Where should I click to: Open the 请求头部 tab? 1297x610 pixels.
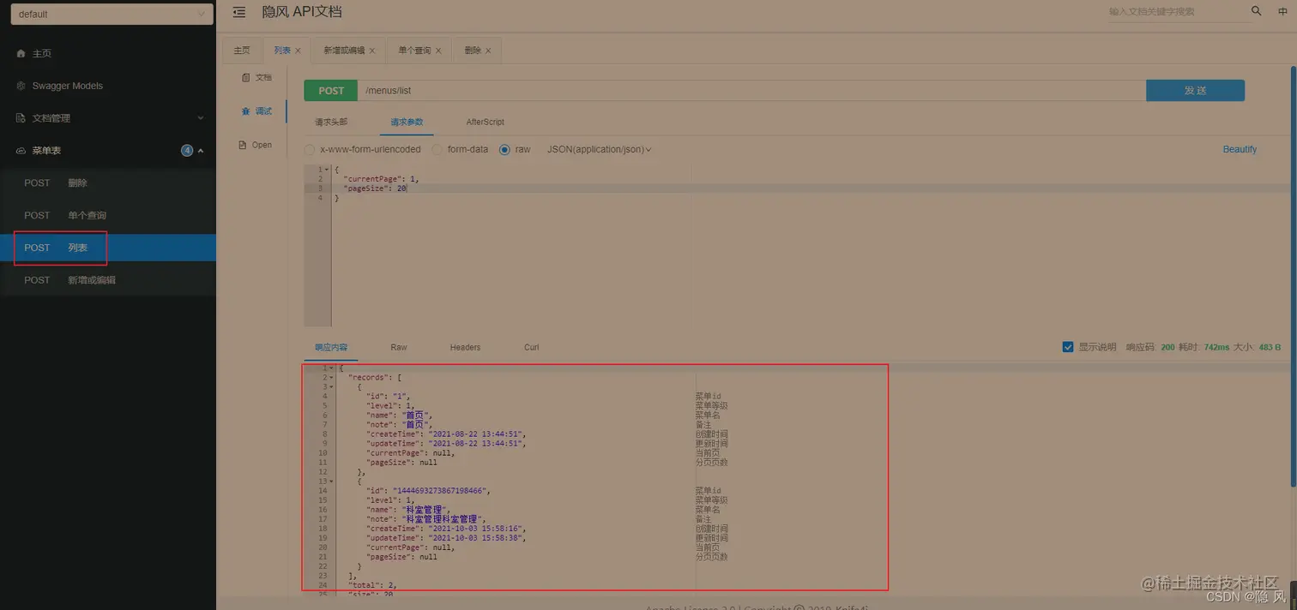tap(331, 122)
